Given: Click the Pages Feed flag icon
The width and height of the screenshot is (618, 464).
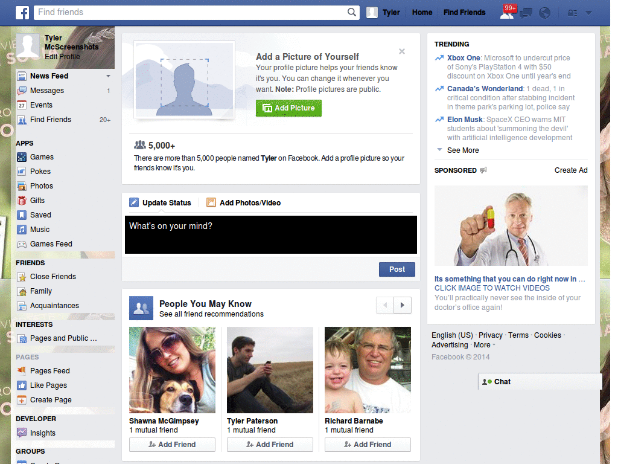Looking at the screenshot, I should [x=22, y=371].
